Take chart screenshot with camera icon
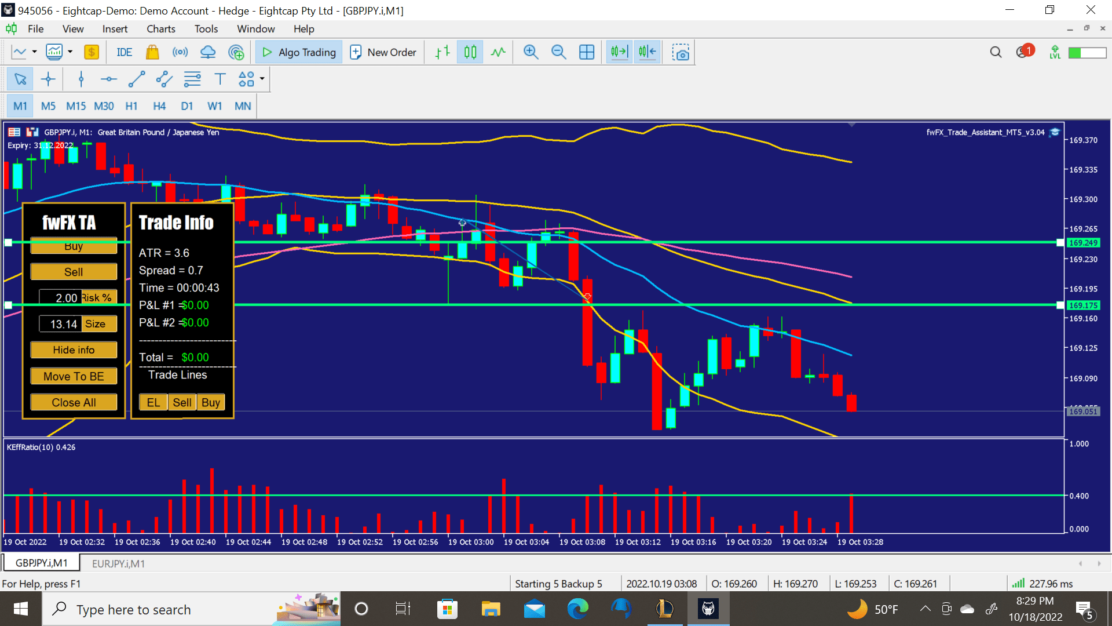The image size is (1112, 626). (x=681, y=52)
